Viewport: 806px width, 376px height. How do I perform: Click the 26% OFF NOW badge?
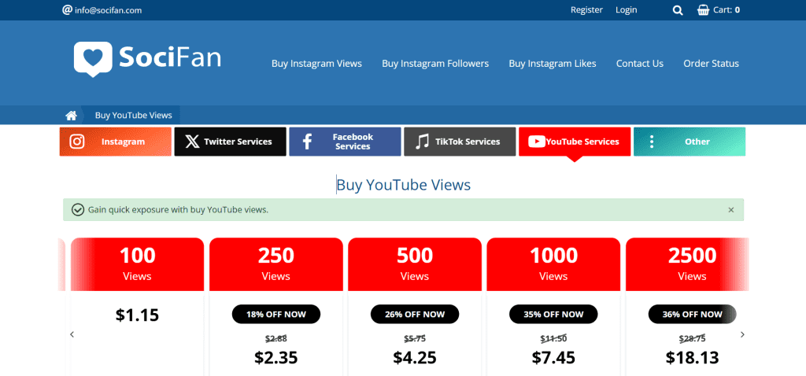coord(415,315)
